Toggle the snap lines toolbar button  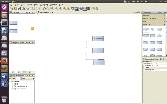tap(93, 8)
